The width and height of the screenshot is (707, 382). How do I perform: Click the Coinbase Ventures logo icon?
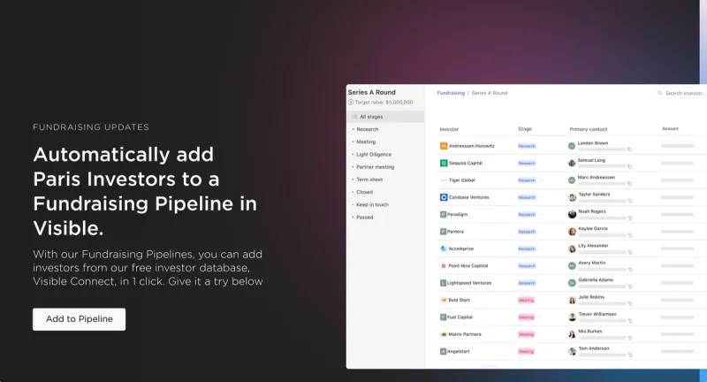coord(444,197)
